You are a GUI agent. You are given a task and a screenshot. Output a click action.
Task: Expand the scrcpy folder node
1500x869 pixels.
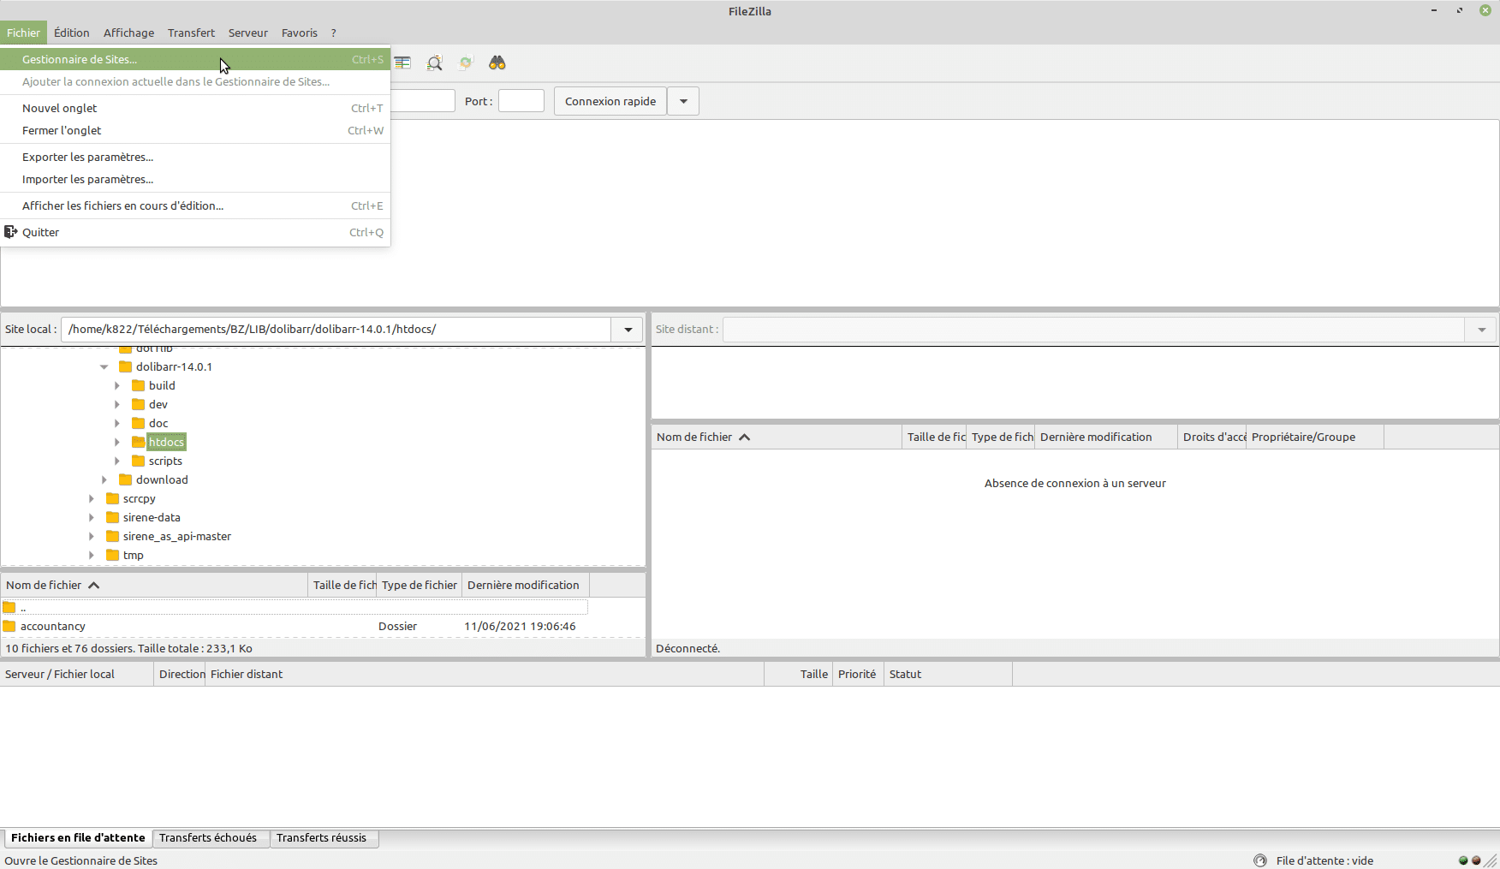pos(92,498)
